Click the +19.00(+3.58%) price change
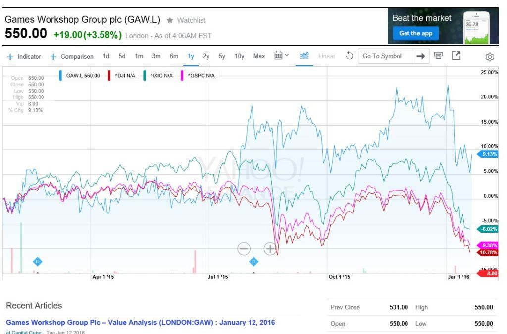The width and height of the screenshot is (507, 334). point(88,35)
